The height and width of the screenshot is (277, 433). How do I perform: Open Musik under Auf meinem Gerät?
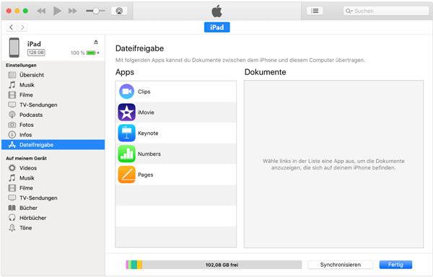click(x=53, y=178)
